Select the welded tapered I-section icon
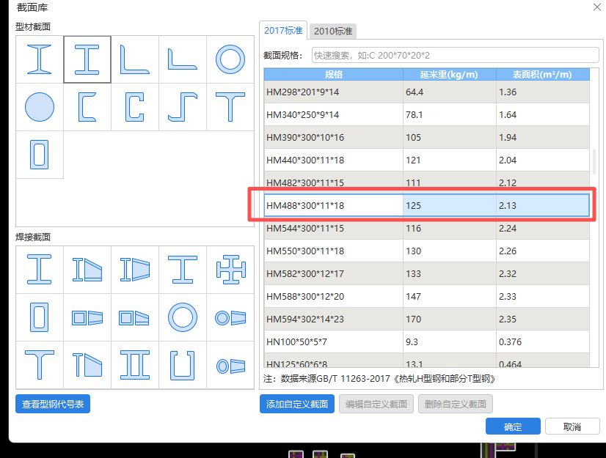Image resolution: width=606 pixels, height=458 pixels. point(87,270)
